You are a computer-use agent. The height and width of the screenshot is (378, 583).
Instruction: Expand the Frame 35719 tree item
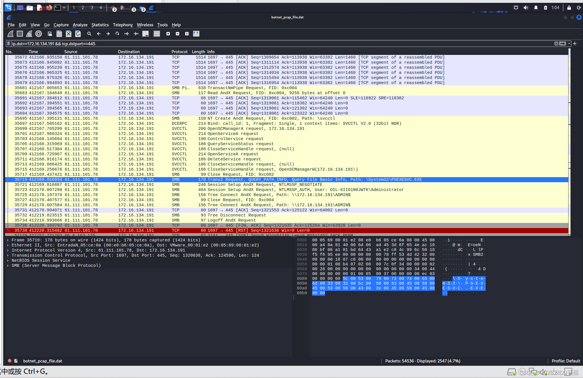tap(8, 240)
